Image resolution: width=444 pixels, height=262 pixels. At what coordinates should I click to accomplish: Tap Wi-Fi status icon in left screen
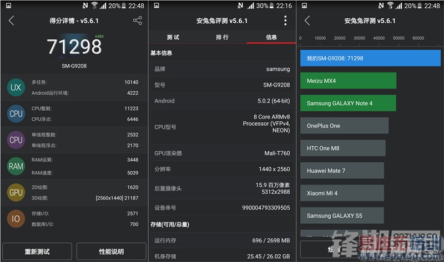(94, 6)
